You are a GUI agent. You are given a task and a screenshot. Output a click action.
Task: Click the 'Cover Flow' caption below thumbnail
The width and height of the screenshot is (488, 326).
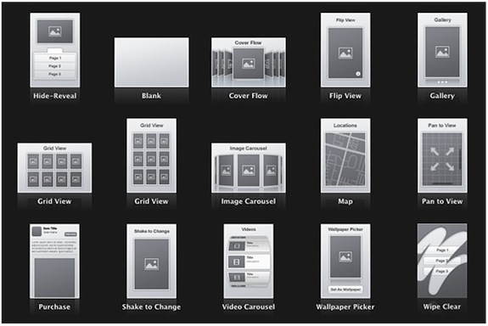click(x=249, y=96)
